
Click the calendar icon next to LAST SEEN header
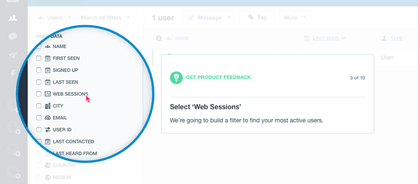pyautogui.click(x=307, y=38)
